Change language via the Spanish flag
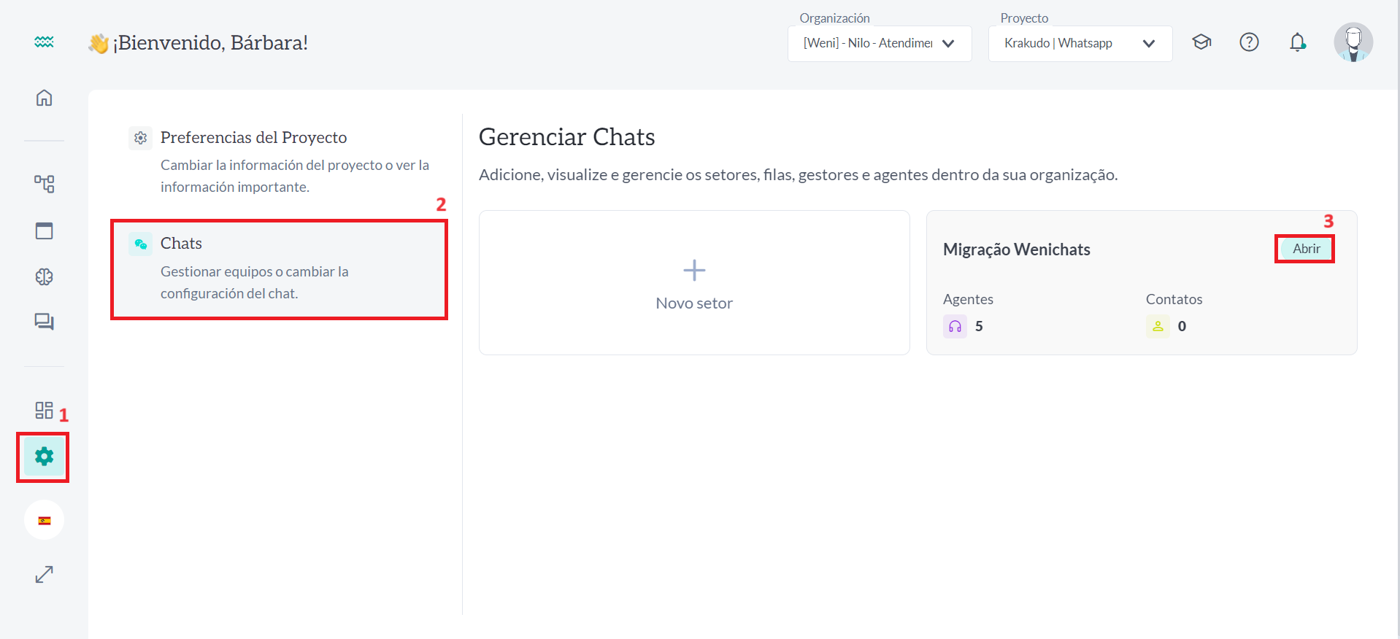Screen dimensions: 1400x639 44,520
